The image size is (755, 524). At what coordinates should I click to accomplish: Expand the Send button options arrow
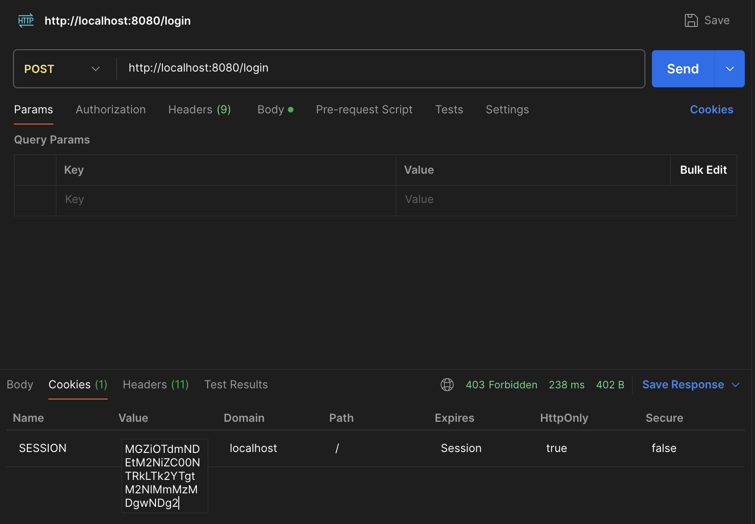click(729, 69)
